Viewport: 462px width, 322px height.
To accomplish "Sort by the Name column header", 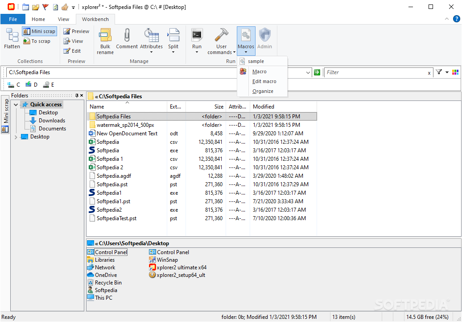I will point(127,107).
